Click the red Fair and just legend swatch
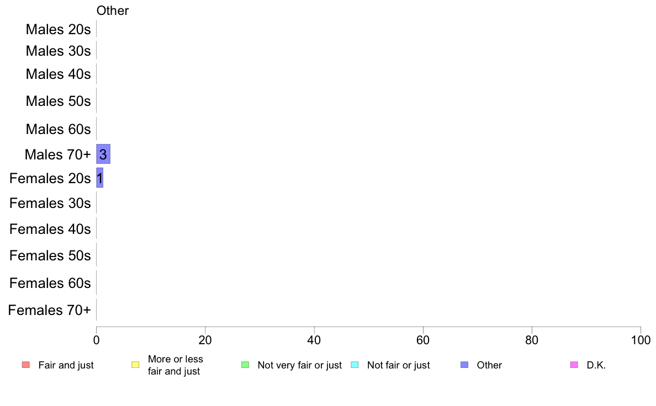The image size is (656, 406). [x=26, y=365]
